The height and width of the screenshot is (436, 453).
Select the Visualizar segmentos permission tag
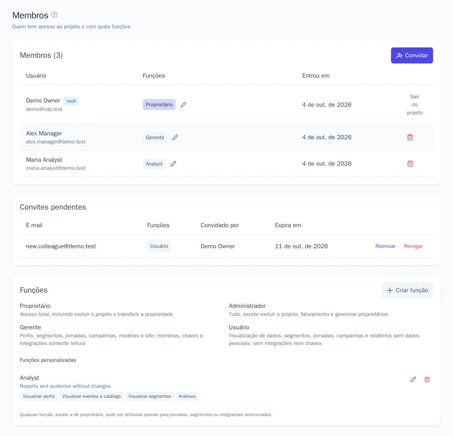[x=150, y=396]
